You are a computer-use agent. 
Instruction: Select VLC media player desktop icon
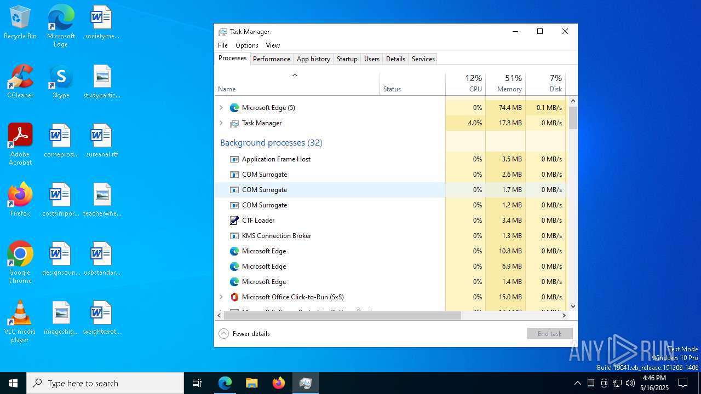coord(20,322)
